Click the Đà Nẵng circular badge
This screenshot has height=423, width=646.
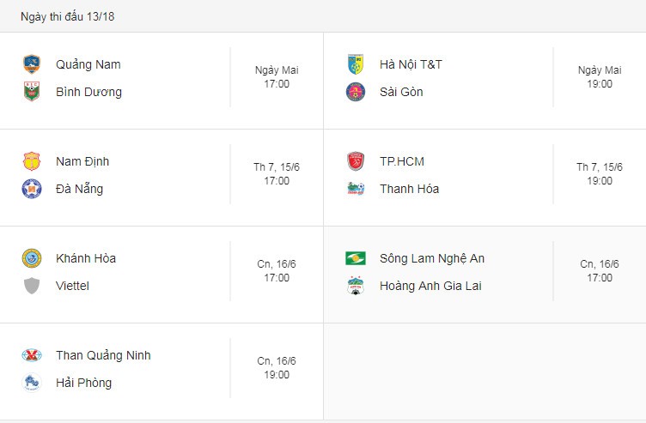(32, 189)
